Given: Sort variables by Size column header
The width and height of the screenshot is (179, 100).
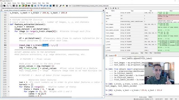Looking at the screenshot, I should (x=151, y=11).
